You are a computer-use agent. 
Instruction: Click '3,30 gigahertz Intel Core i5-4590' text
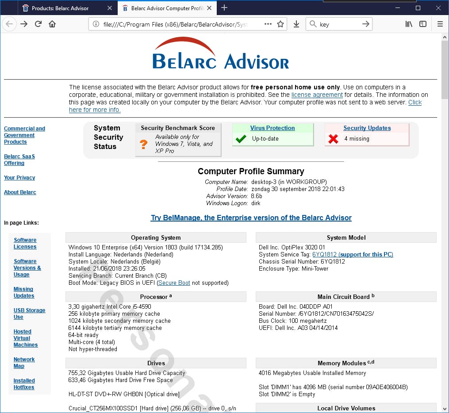coord(110,306)
